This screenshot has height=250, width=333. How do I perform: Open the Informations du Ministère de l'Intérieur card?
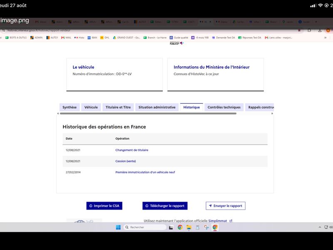[216, 75]
